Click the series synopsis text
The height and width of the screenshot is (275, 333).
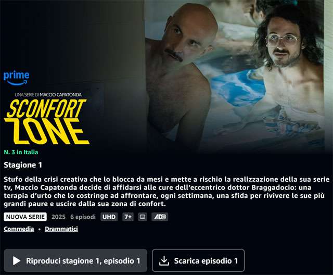[x=166, y=192]
